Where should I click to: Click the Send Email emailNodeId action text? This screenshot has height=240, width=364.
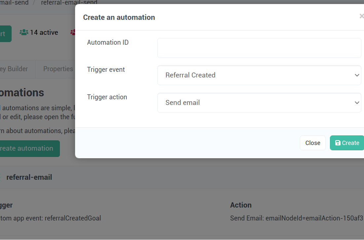click(x=297, y=218)
